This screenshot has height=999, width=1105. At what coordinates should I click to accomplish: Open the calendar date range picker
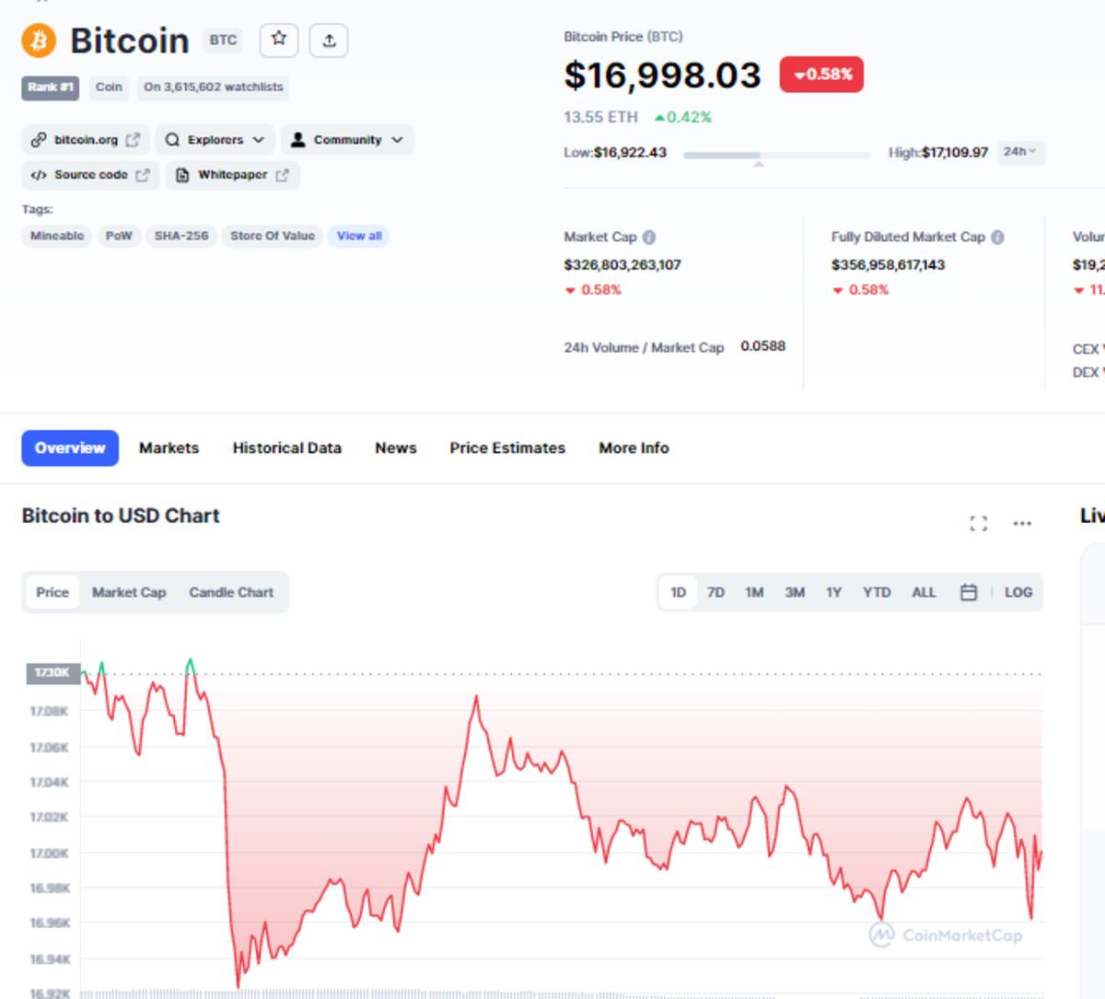pyautogui.click(x=969, y=592)
